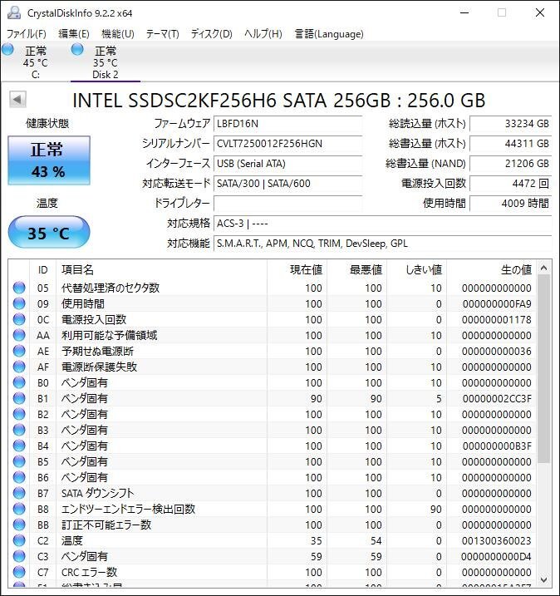Open the 機能(U) menu

pyautogui.click(x=118, y=34)
